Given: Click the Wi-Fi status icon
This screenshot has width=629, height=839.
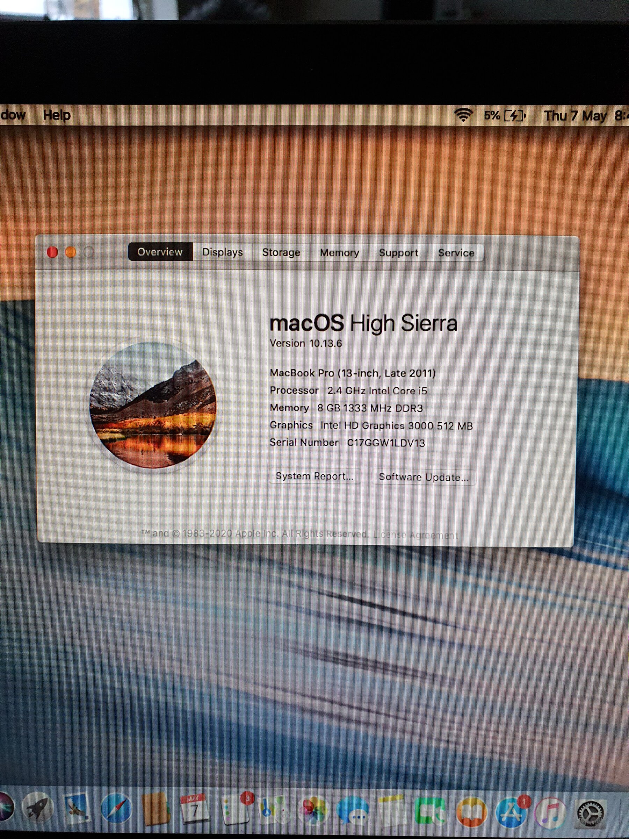Looking at the screenshot, I should (463, 115).
